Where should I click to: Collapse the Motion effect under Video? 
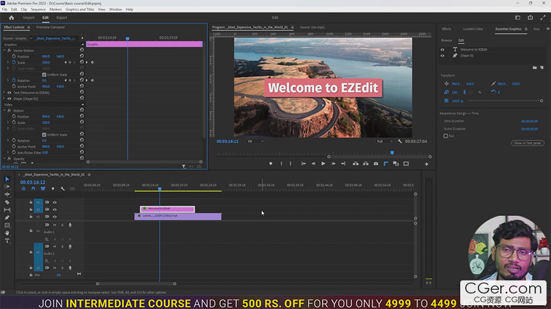coord(4,110)
